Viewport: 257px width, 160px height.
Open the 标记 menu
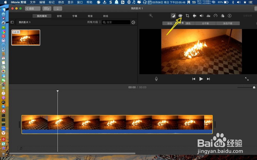click(52, 2)
